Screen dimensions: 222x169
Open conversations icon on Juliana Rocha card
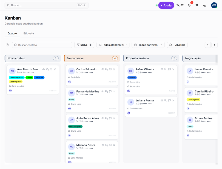[x=166, y=101]
